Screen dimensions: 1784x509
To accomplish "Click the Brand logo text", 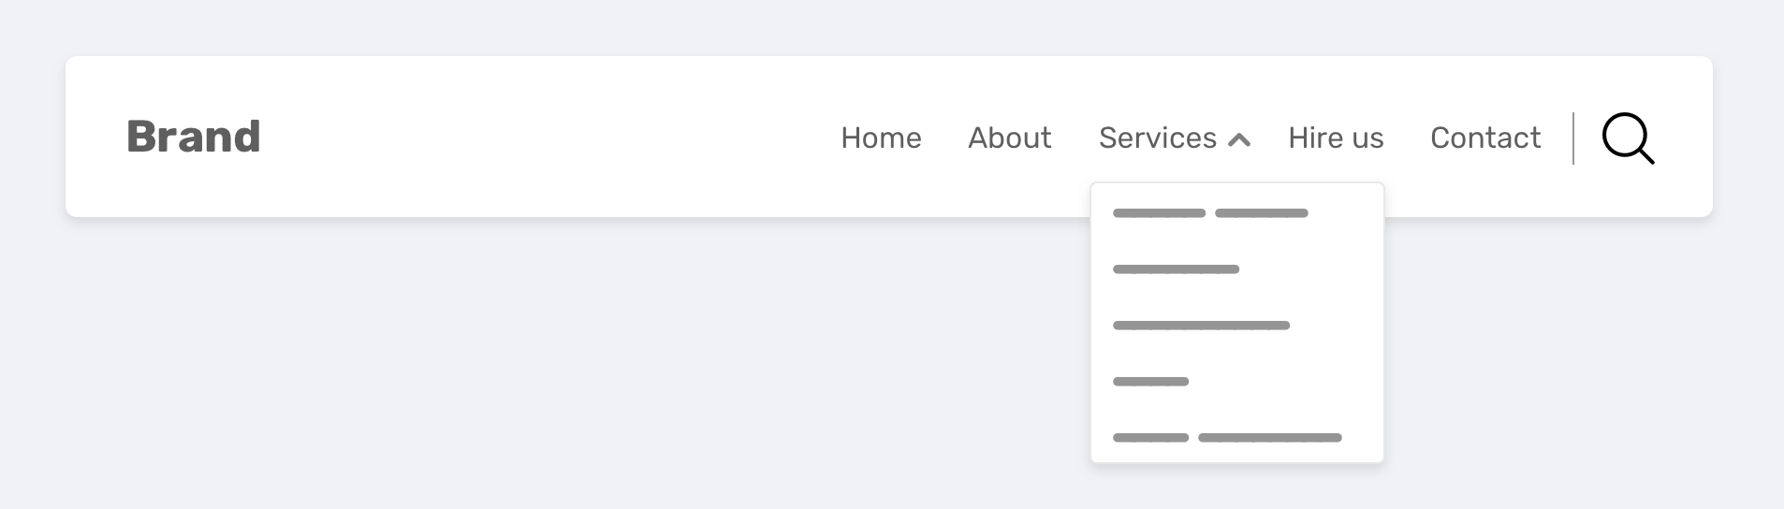I will [194, 137].
